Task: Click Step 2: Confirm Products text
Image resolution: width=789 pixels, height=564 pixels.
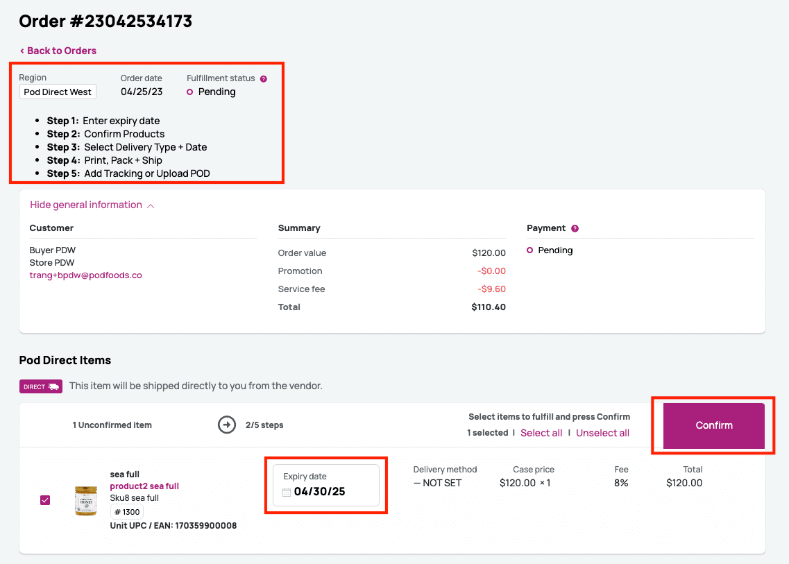Action: (x=105, y=135)
